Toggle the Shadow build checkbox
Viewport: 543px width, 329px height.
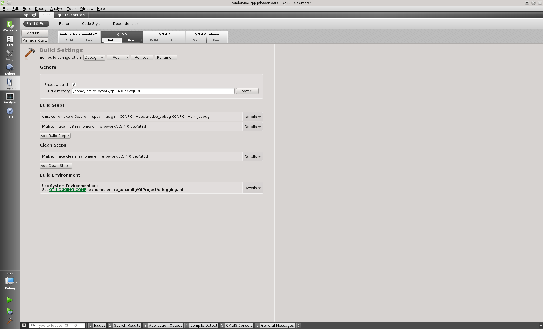[74, 84]
